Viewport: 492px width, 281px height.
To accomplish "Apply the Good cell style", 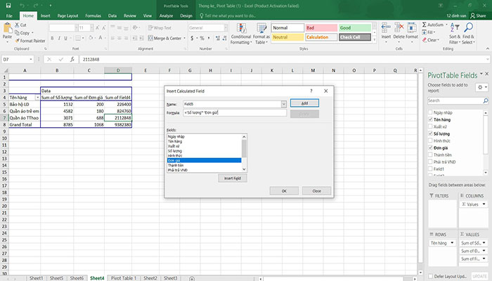I will point(355,27).
